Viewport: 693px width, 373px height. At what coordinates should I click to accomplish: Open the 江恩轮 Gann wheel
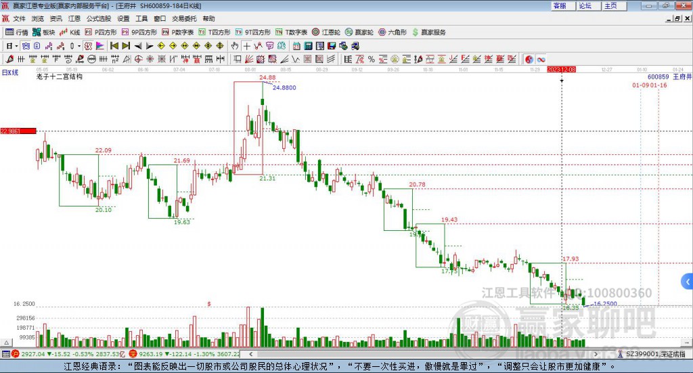[x=326, y=32]
